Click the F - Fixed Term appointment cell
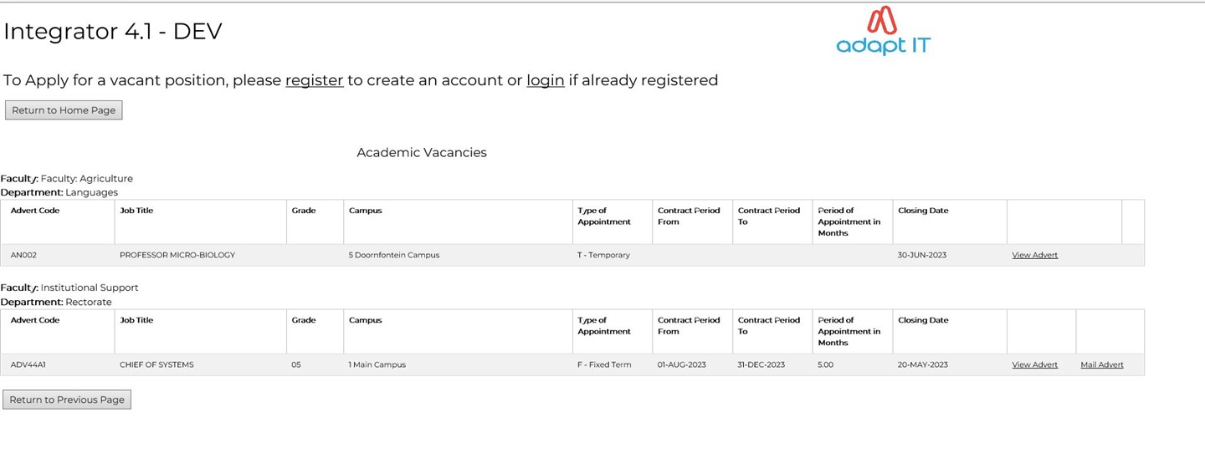The width and height of the screenshot is (1205, 458). tap(604, 364)
